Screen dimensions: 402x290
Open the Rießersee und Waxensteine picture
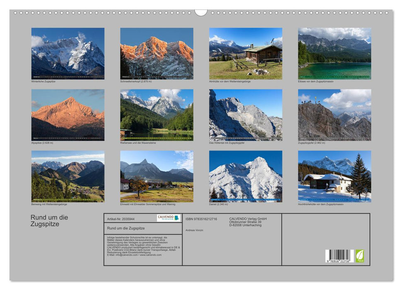tap(156, 115)
